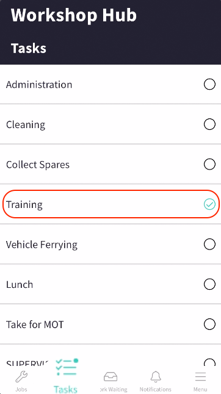Viewport: 221px width, 394px height.
Task: Choose the Administration task row label
Action: tap(39, 84)
